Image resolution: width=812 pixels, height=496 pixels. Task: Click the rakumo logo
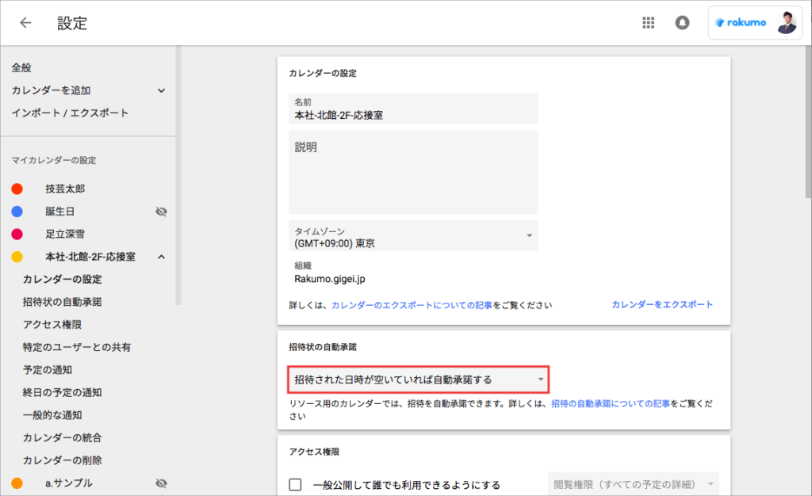point(741,23)
